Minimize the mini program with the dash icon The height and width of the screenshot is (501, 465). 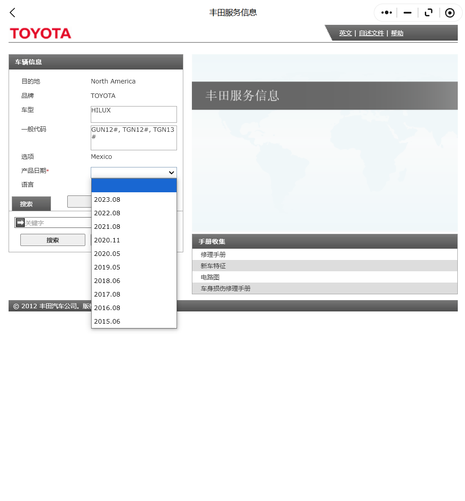(x=407, y=13)
